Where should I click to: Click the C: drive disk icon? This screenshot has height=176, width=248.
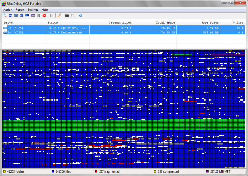coord(5,28)
